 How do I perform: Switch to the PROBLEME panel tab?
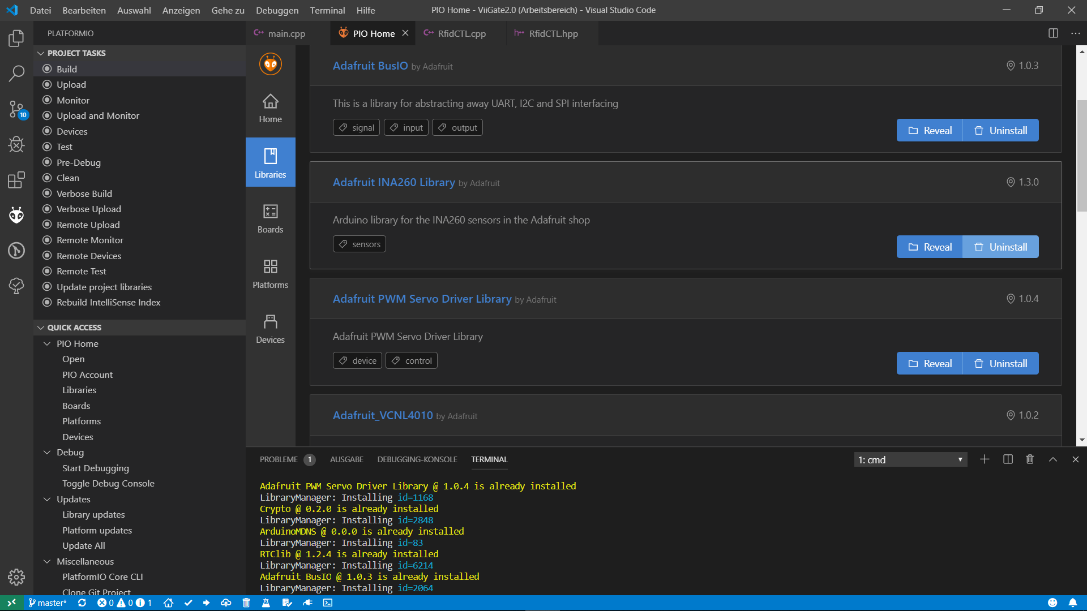pyautogui.click(x=280, y=459)
